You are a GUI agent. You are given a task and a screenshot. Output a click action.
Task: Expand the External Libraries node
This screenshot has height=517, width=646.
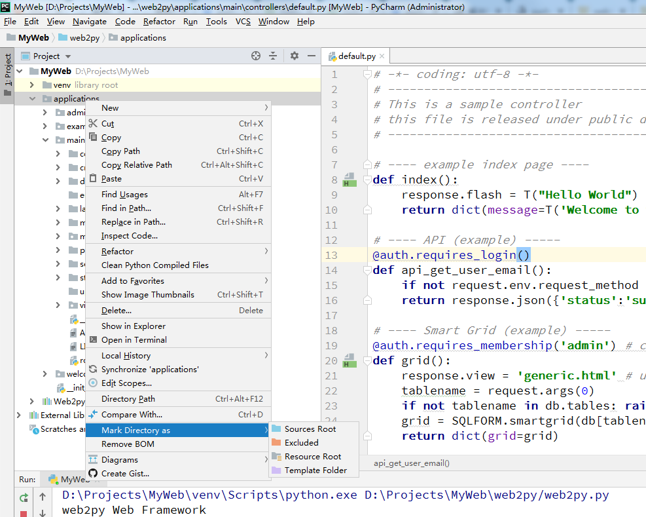click(19, 415)
